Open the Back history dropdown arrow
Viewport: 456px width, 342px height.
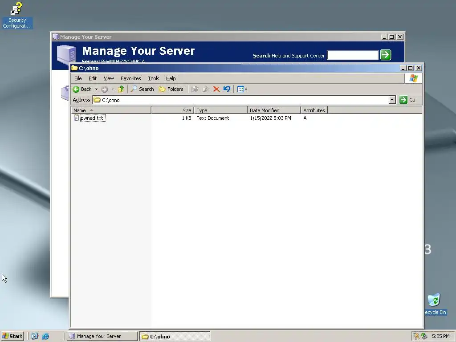[96, 89]
